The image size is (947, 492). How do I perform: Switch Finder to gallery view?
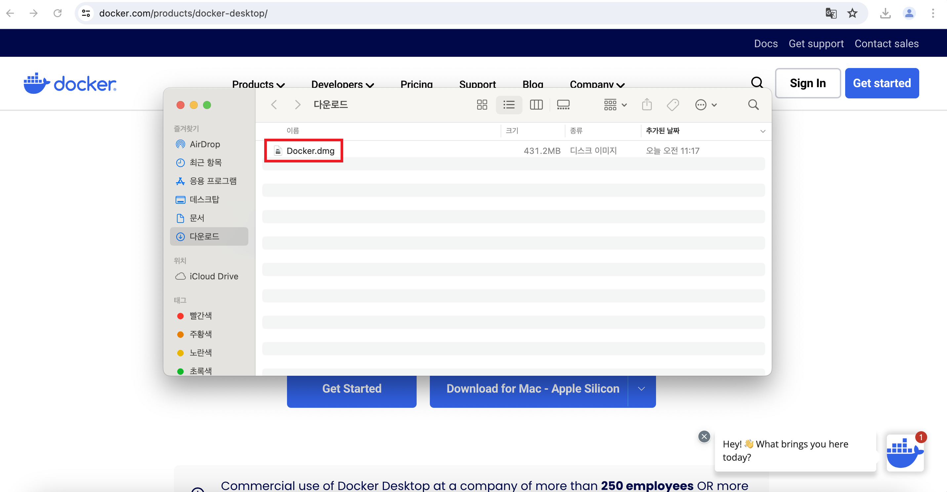563,105
